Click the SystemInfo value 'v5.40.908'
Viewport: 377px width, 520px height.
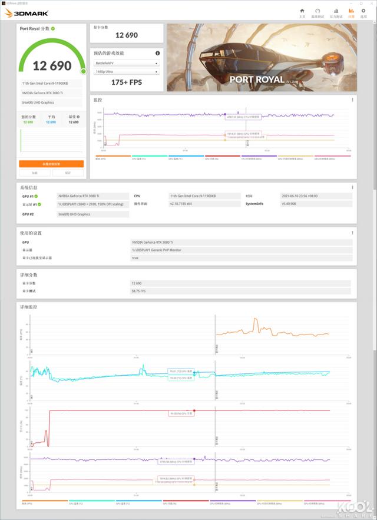pos(316,204)
